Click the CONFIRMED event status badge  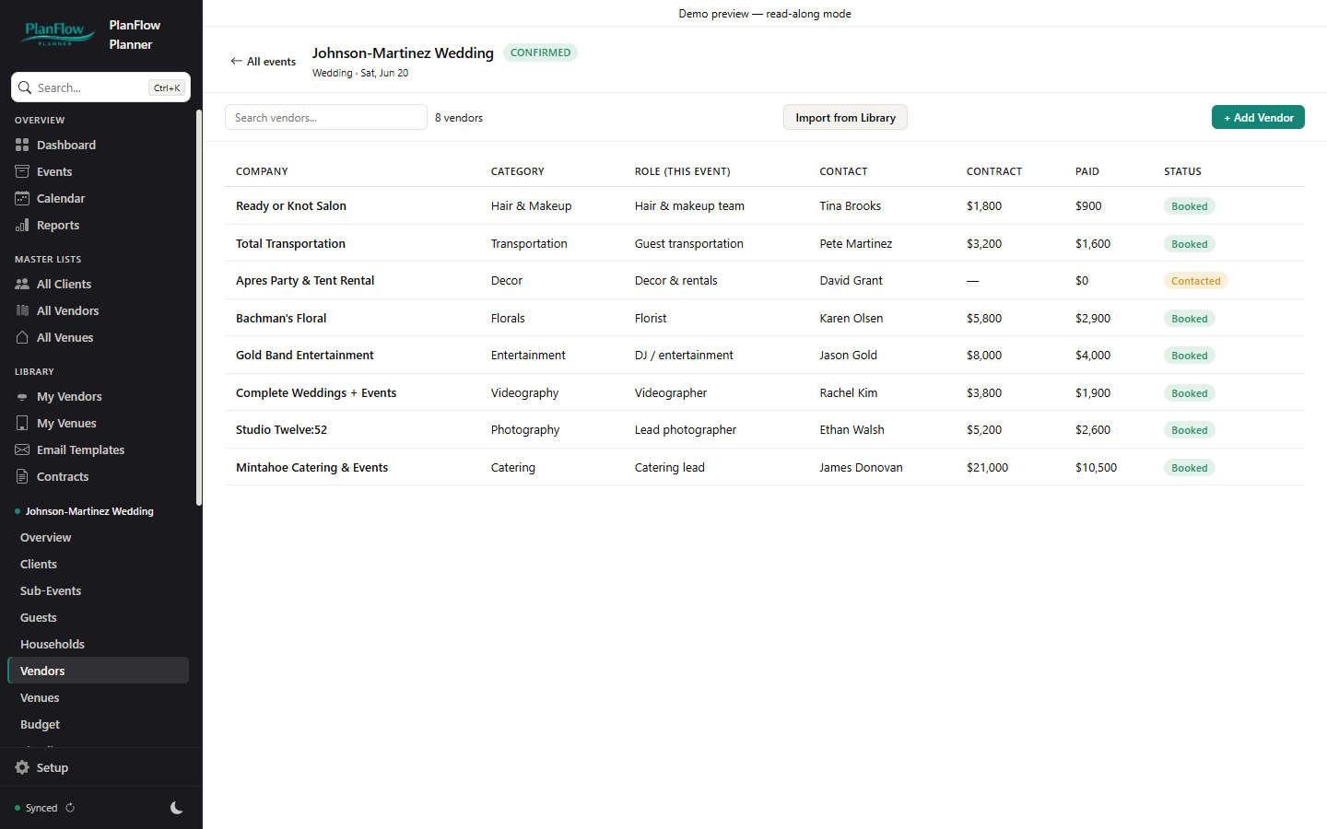click(x=540, y=53)
